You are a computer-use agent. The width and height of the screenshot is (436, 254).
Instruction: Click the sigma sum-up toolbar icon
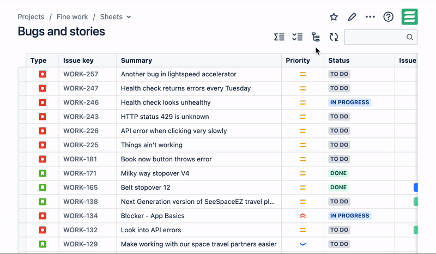(x=279, y=37)
